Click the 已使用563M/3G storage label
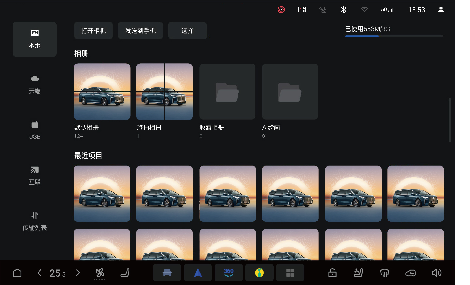The height and width of the screenshot is (285, 470). (x=368, y=29)
